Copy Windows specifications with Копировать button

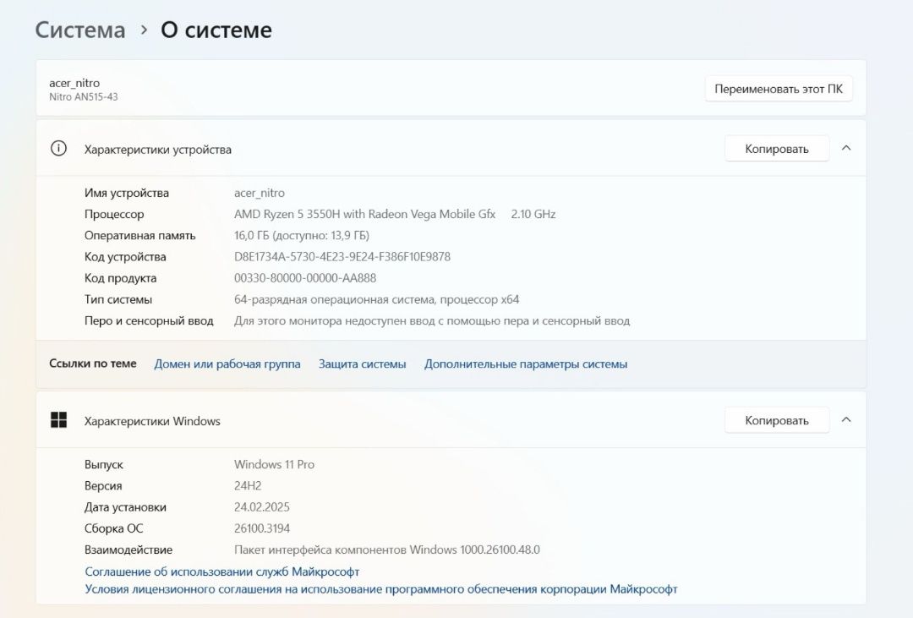pos(777,420)
